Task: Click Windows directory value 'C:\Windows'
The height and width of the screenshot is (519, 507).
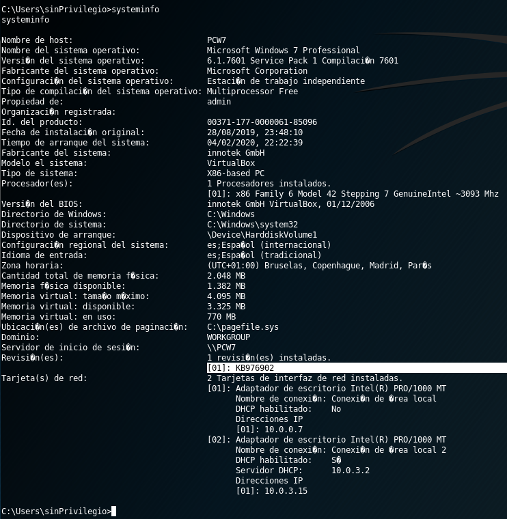Action: [231, 214]
